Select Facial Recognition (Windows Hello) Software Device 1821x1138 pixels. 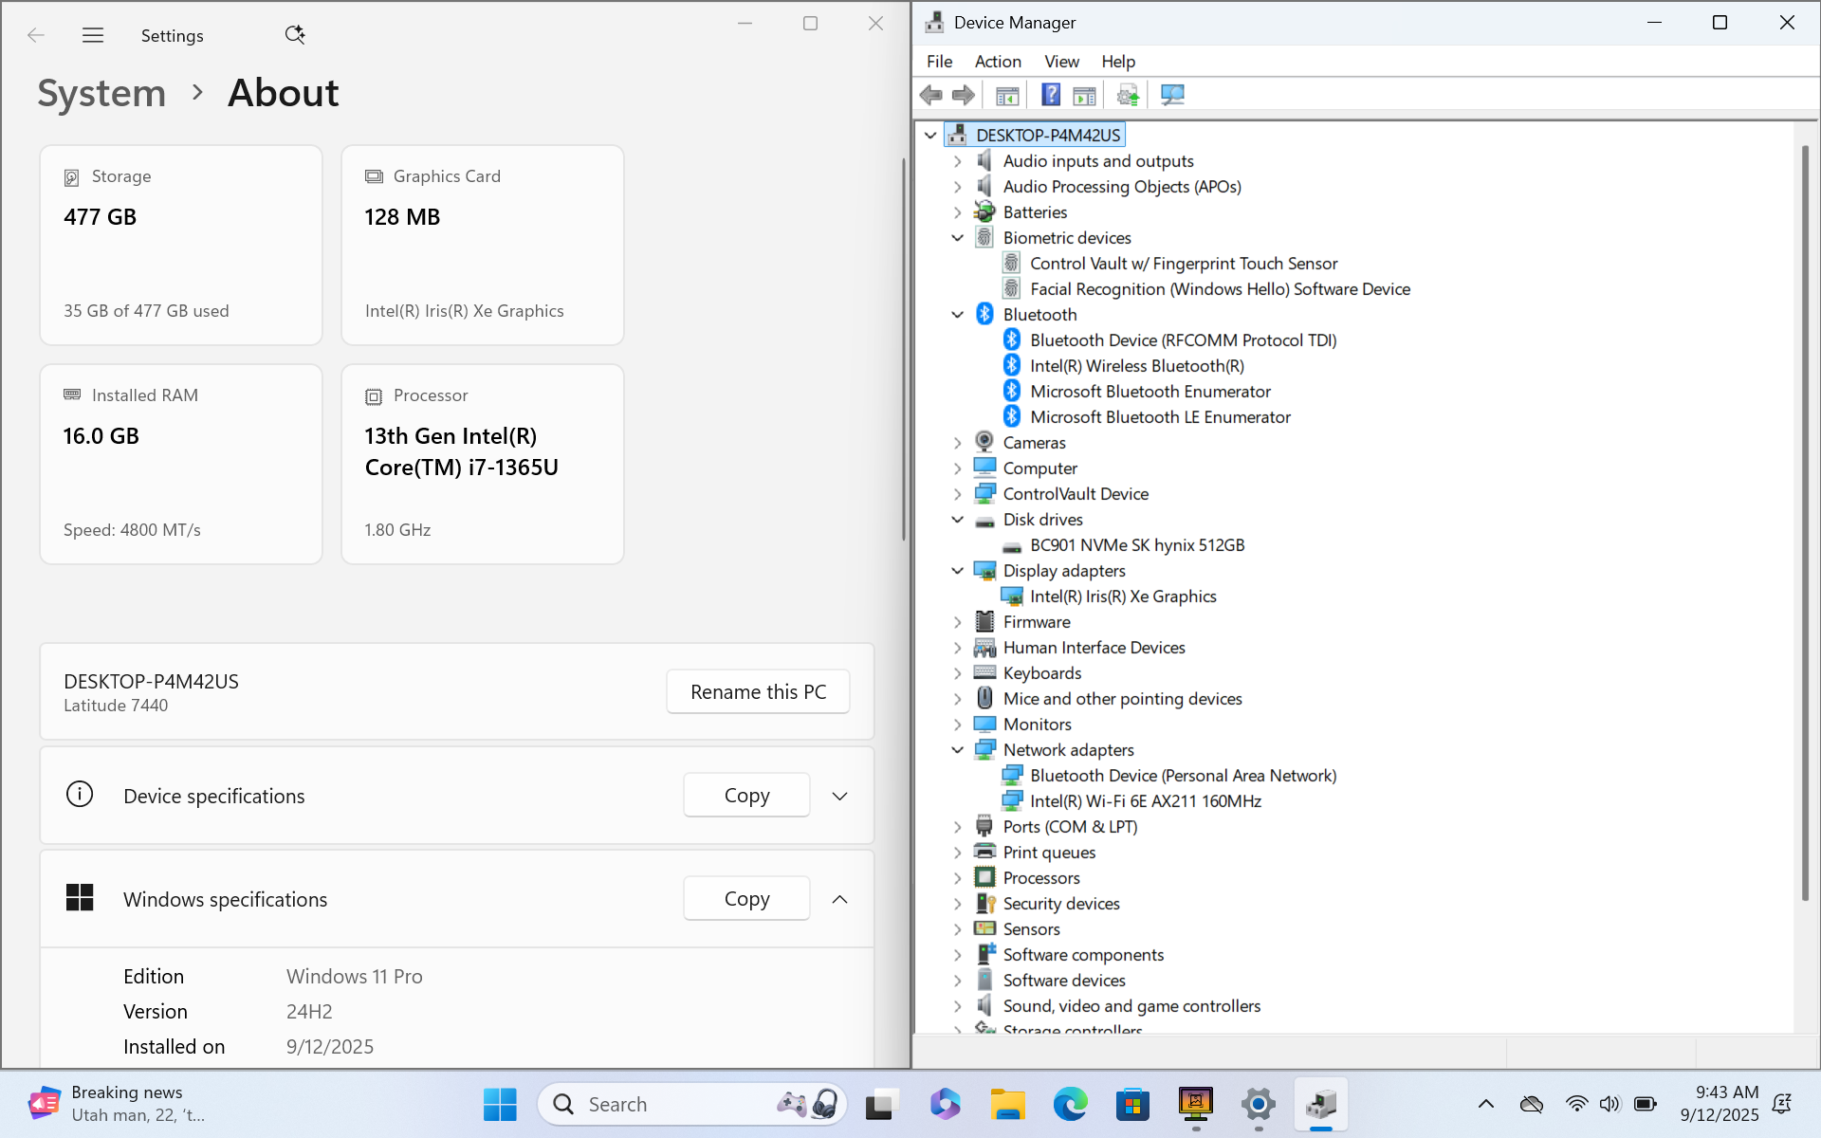[1220, 289]
